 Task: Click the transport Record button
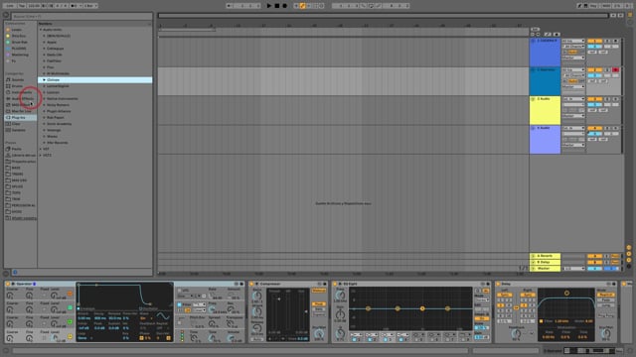pyautogui.click(x=285, y=6)
